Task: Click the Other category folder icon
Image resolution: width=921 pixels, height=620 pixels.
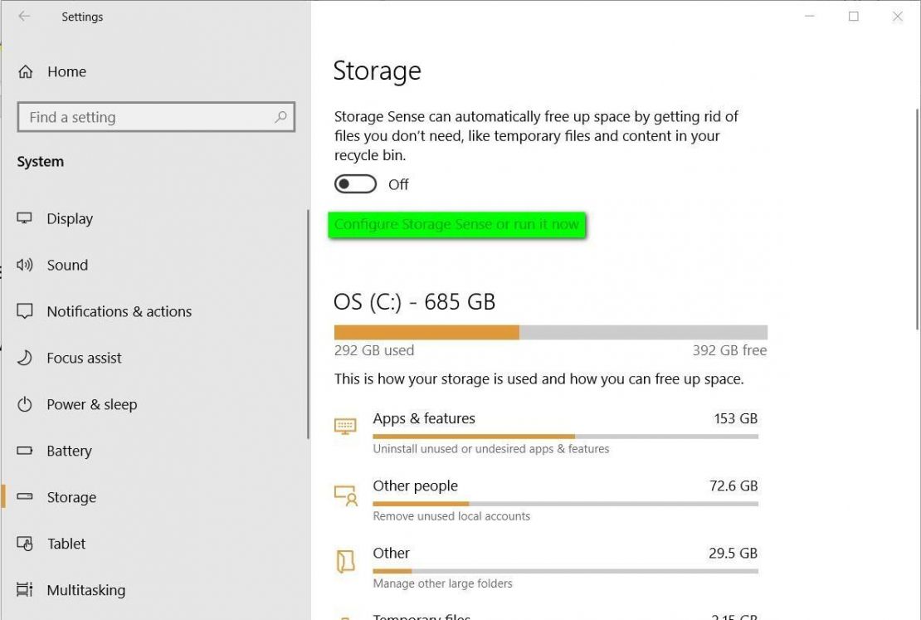Action: (x=347, y=560)
